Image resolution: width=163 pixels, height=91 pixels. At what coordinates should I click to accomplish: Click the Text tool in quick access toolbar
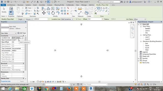pos(38,2)
